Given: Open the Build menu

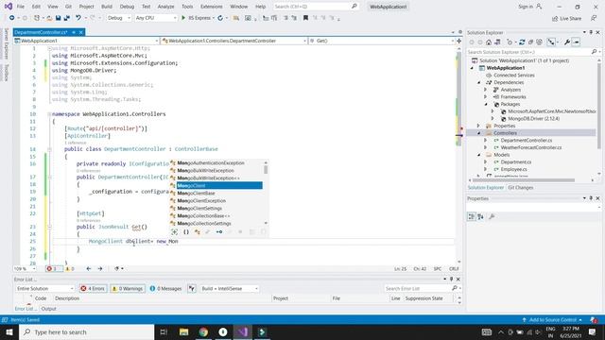Looking at the screenshot, I should (x=107, y=7).
